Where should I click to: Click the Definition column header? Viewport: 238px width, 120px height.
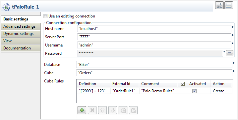(x=93, y=84)
